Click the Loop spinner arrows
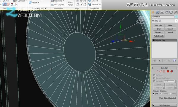The width and height of the screenshot is (178, 107). tap(176, 88)
